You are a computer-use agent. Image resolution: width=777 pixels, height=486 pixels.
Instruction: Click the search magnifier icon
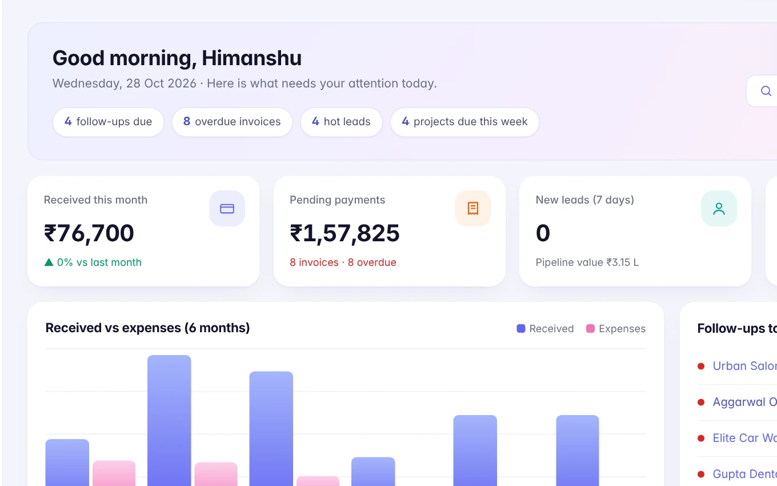point(766,91)
